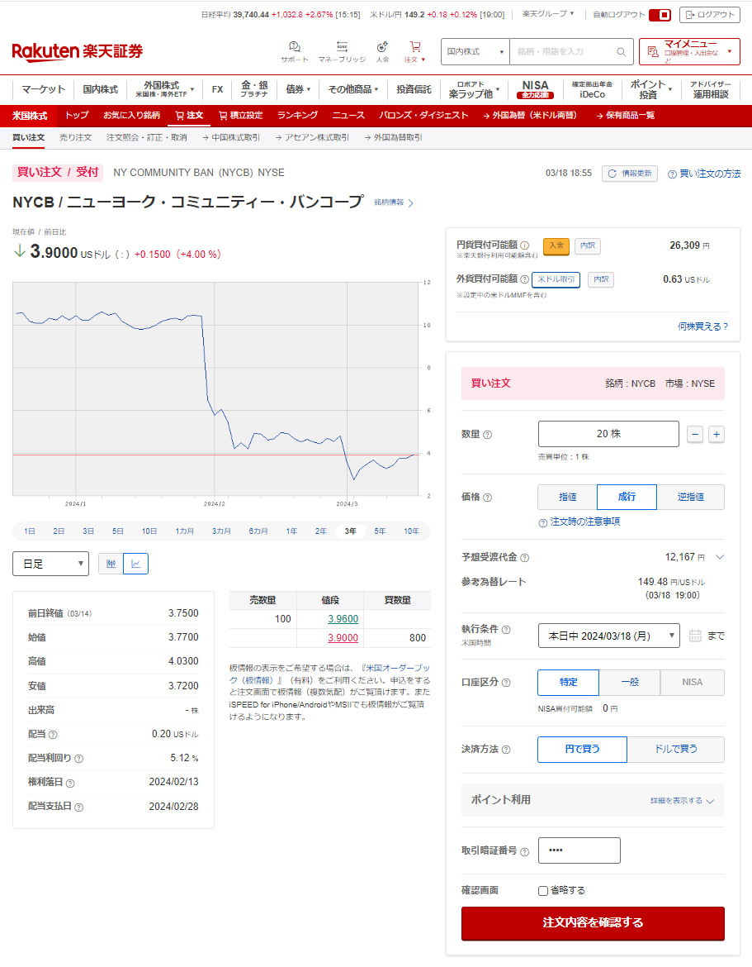Image resolution: width=752 pixels, height=967 pixels.
Task: Click the サポート support icon
Action: 294,47
